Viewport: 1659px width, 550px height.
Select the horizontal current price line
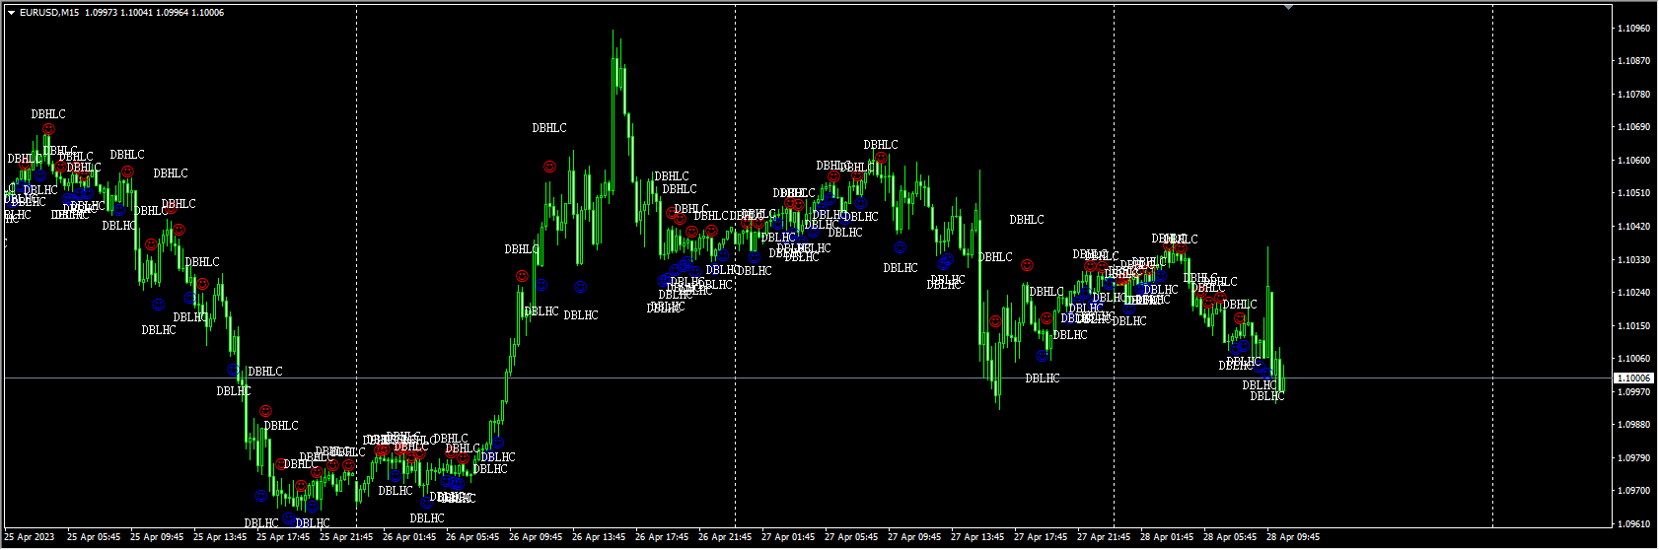[807, 378]
